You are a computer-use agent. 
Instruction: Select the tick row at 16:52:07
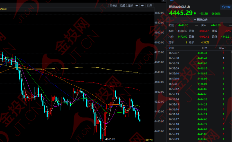click(199, 53)
